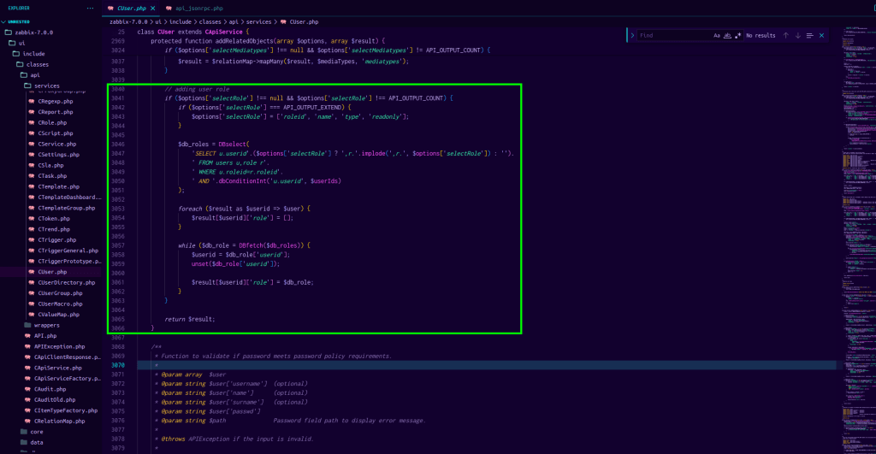Click the core folder icon
876x454 pixels.
[x=22, y=432]
